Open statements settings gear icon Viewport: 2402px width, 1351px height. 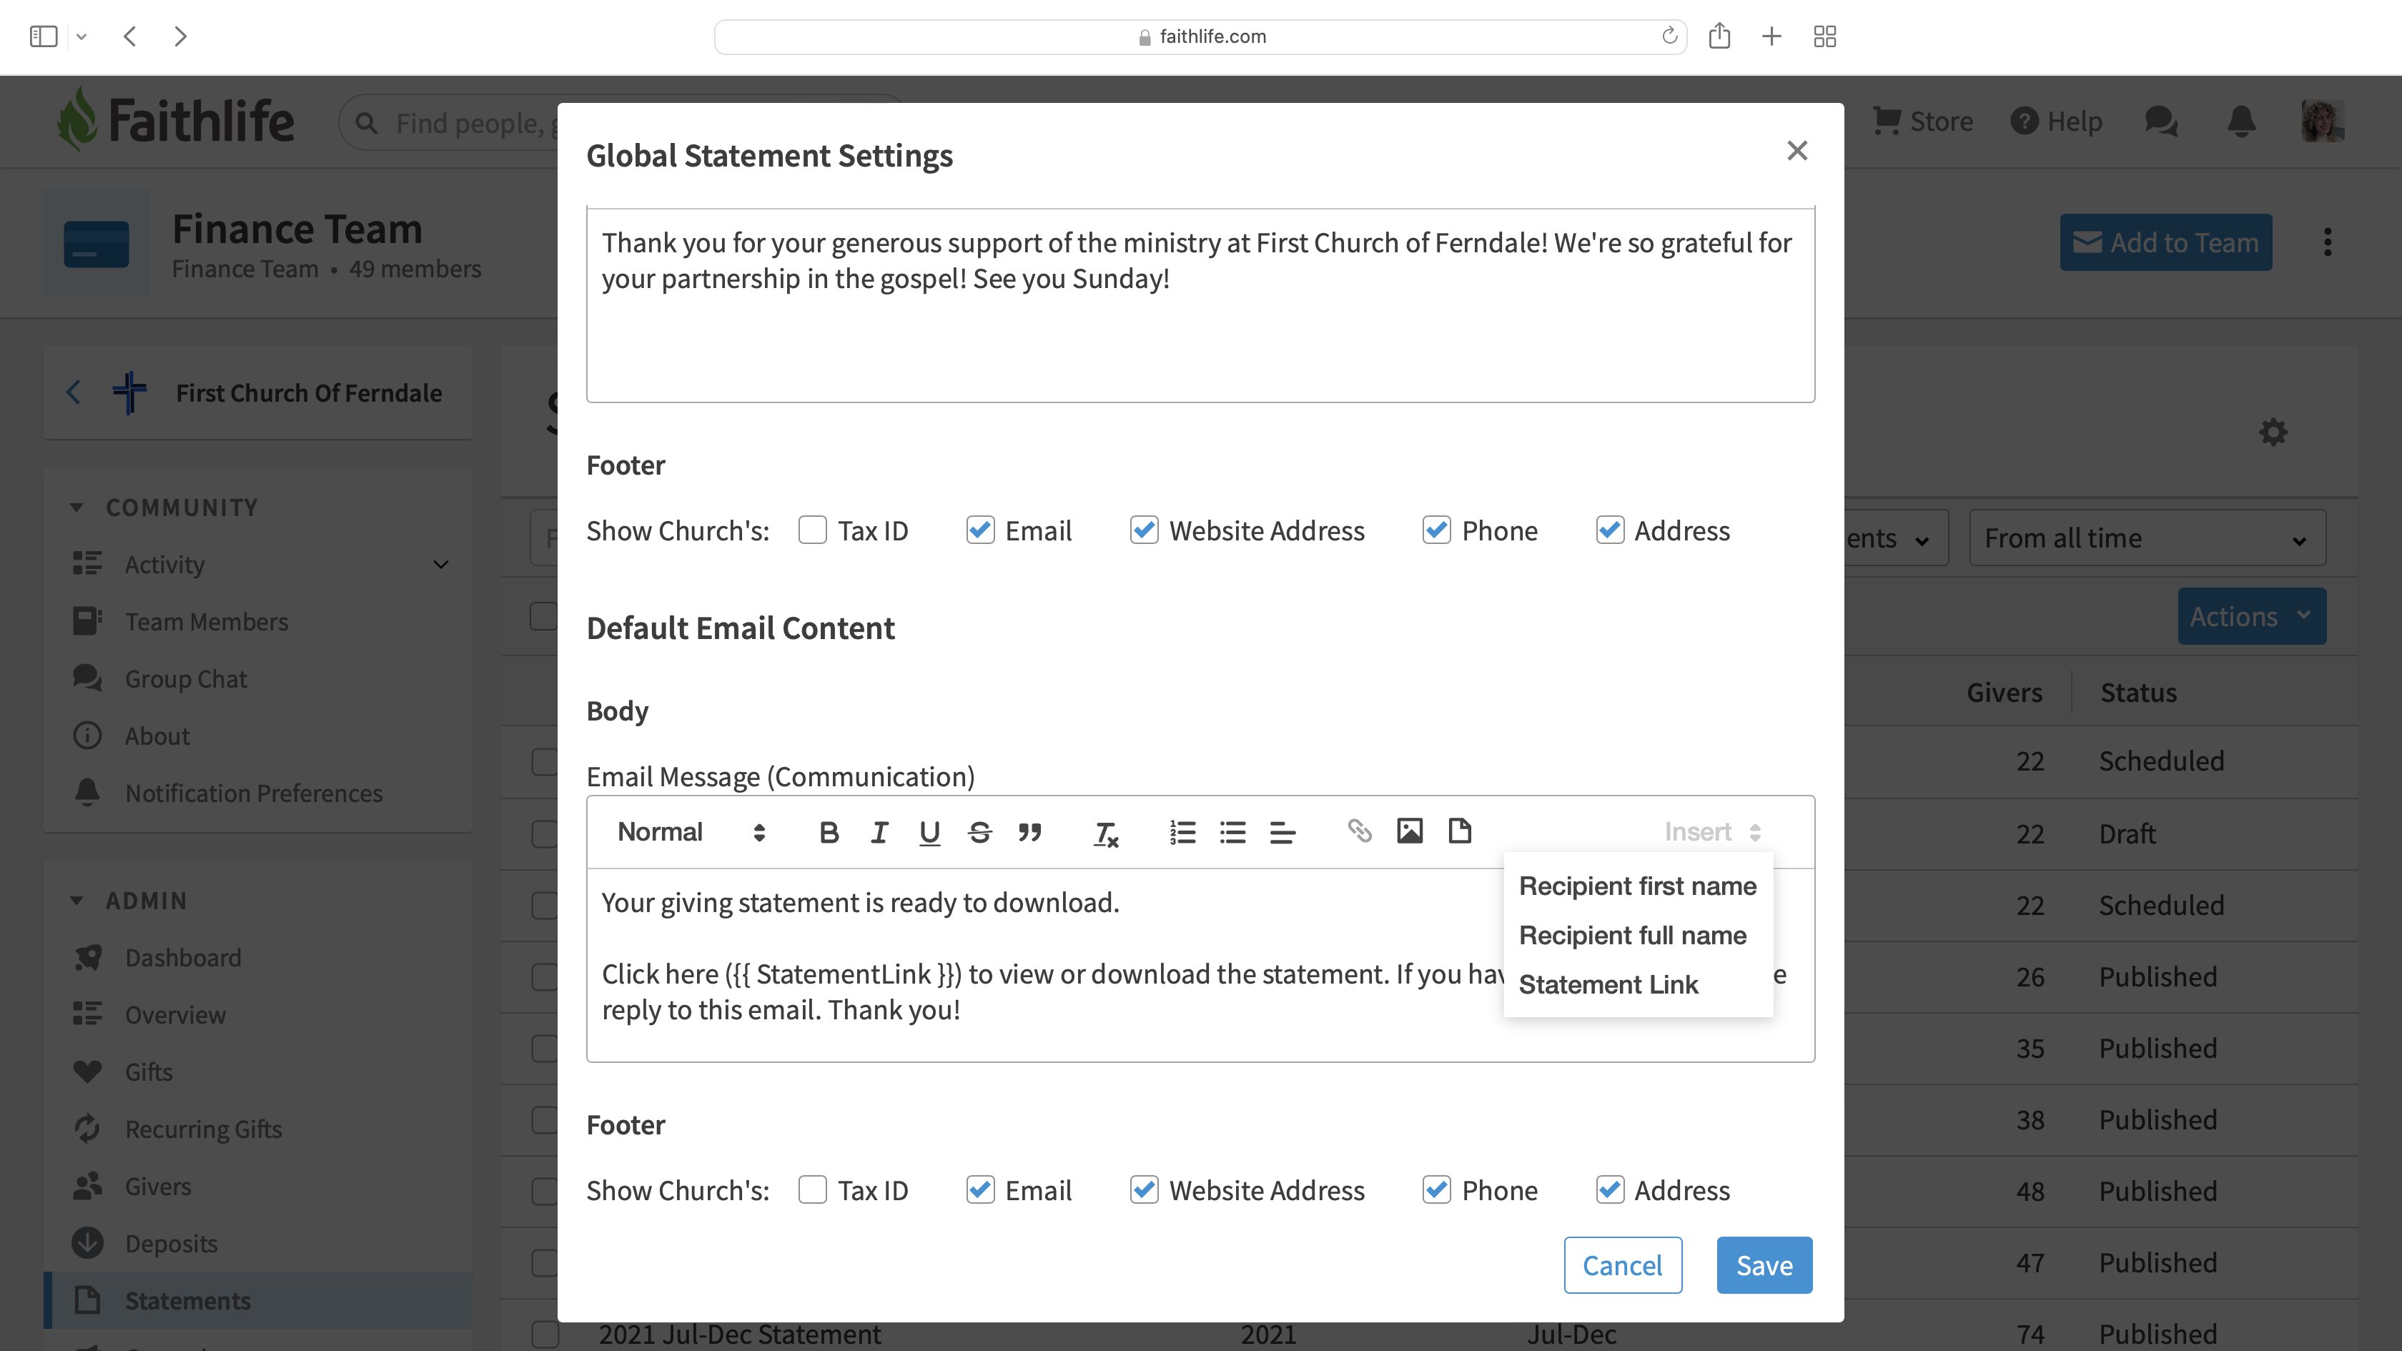click(x=2273, y=432)
